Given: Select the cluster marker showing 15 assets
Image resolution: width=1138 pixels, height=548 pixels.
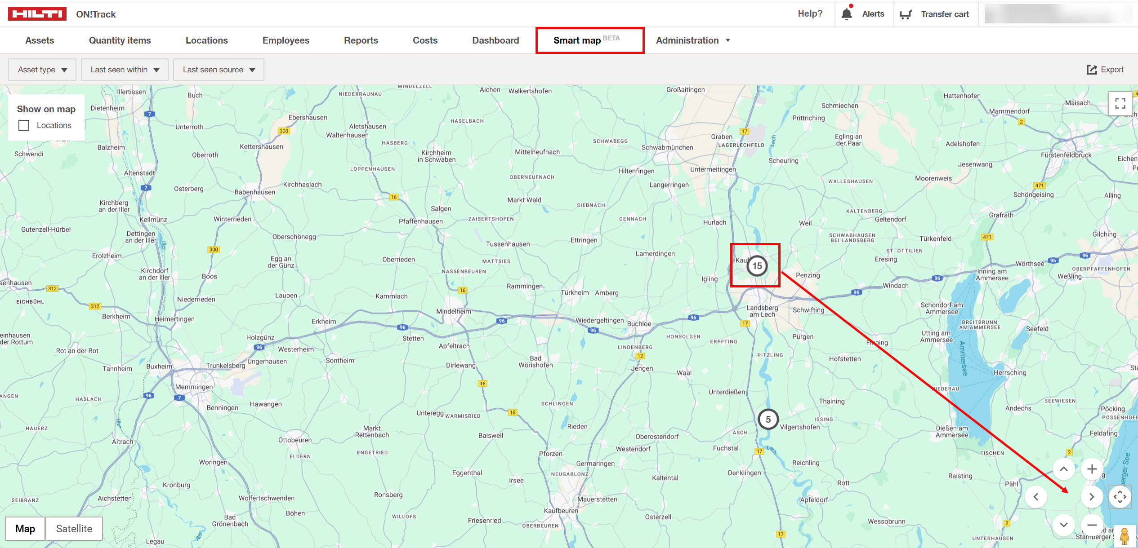Looking at the screenshot, I should pos(756,265).
